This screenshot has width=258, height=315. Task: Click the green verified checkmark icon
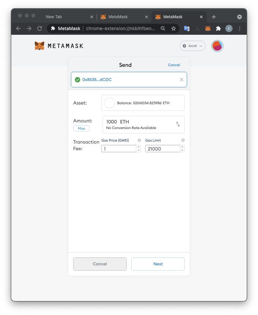click(78, 80)
